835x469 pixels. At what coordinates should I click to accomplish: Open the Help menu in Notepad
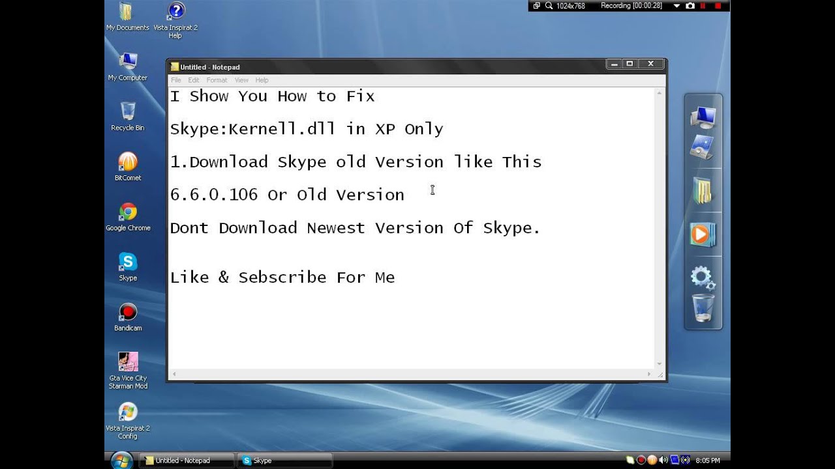point(262,80)
